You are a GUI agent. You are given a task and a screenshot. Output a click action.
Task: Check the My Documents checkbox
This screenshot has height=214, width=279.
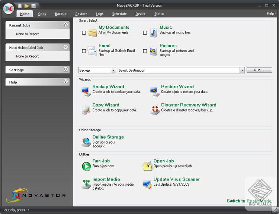(84, 33)
